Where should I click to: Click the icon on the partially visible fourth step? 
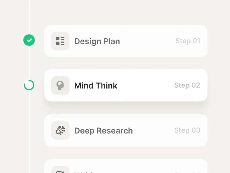60,170
